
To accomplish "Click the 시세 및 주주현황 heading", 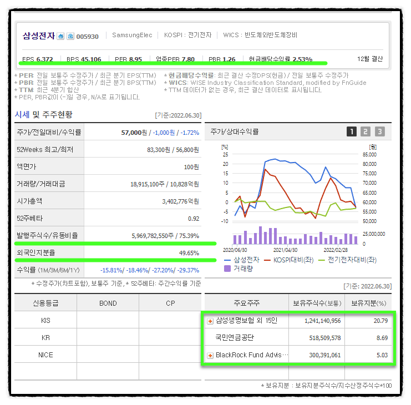I will coord(43,114).
